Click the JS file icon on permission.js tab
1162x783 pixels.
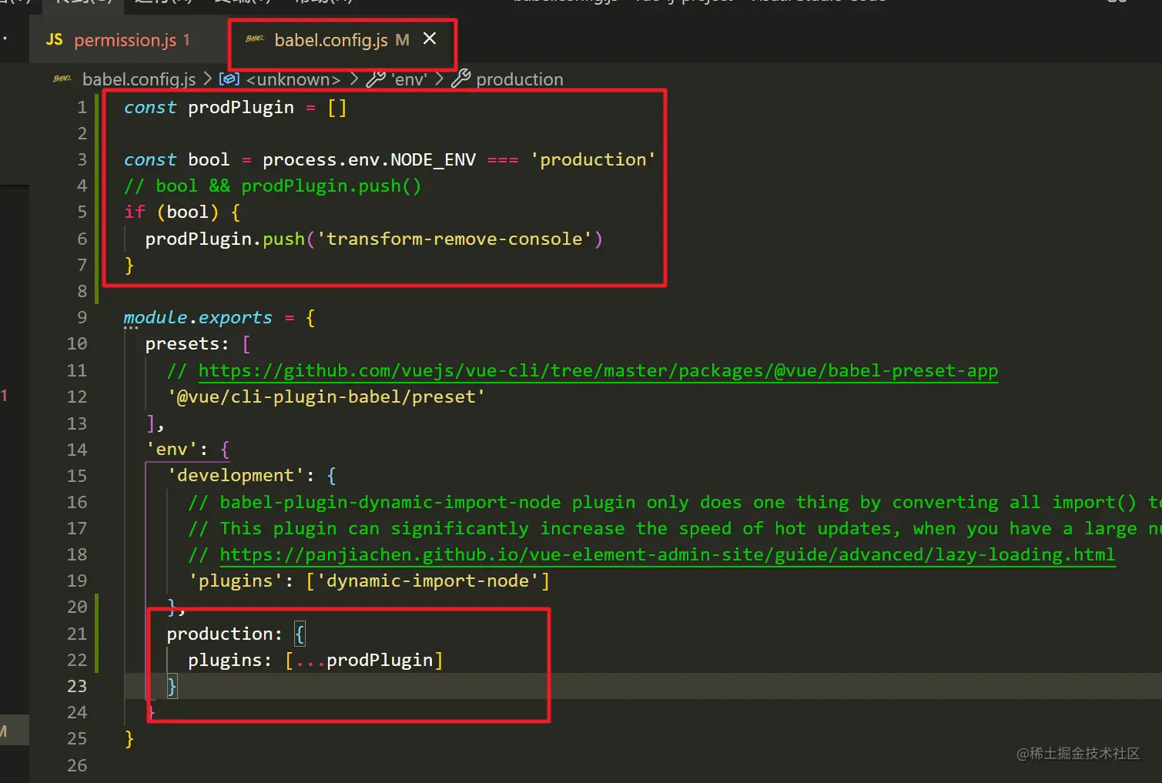54,40
